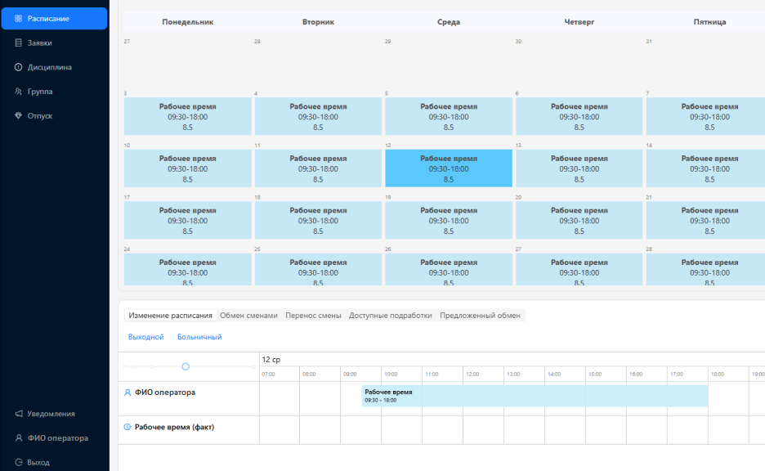Select the shift on Tuesday 4
Image resolution: width=765 pixels, height=471 pixels.
pyautogui.click(x=318, y=116)
